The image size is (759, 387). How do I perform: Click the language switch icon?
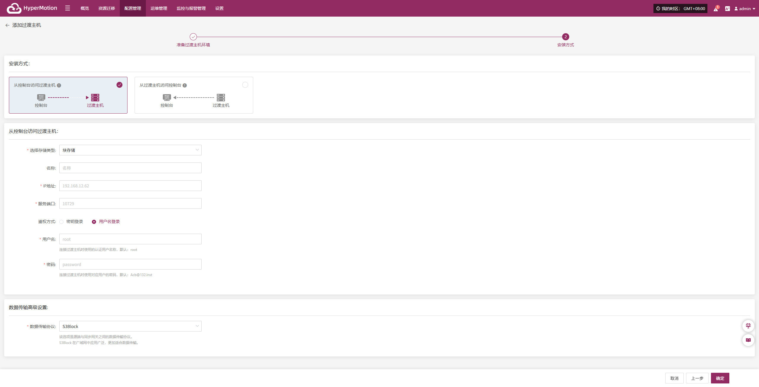coord(727,9)
